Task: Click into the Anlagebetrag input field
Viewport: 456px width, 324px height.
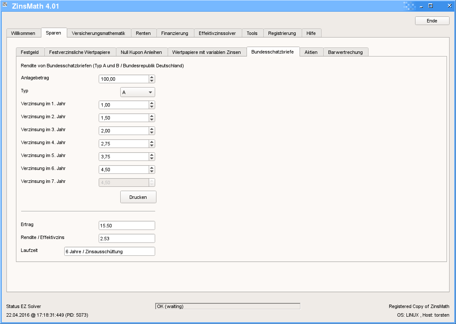Action: pos(124,79)
